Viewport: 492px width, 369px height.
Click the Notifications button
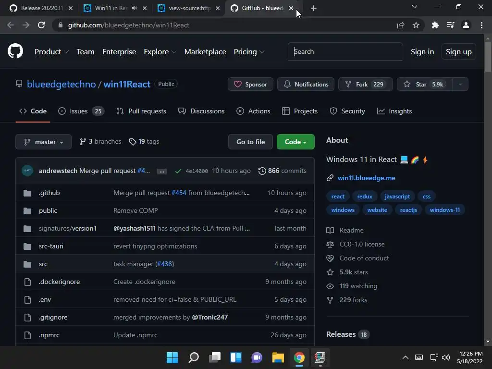(306, 84)
